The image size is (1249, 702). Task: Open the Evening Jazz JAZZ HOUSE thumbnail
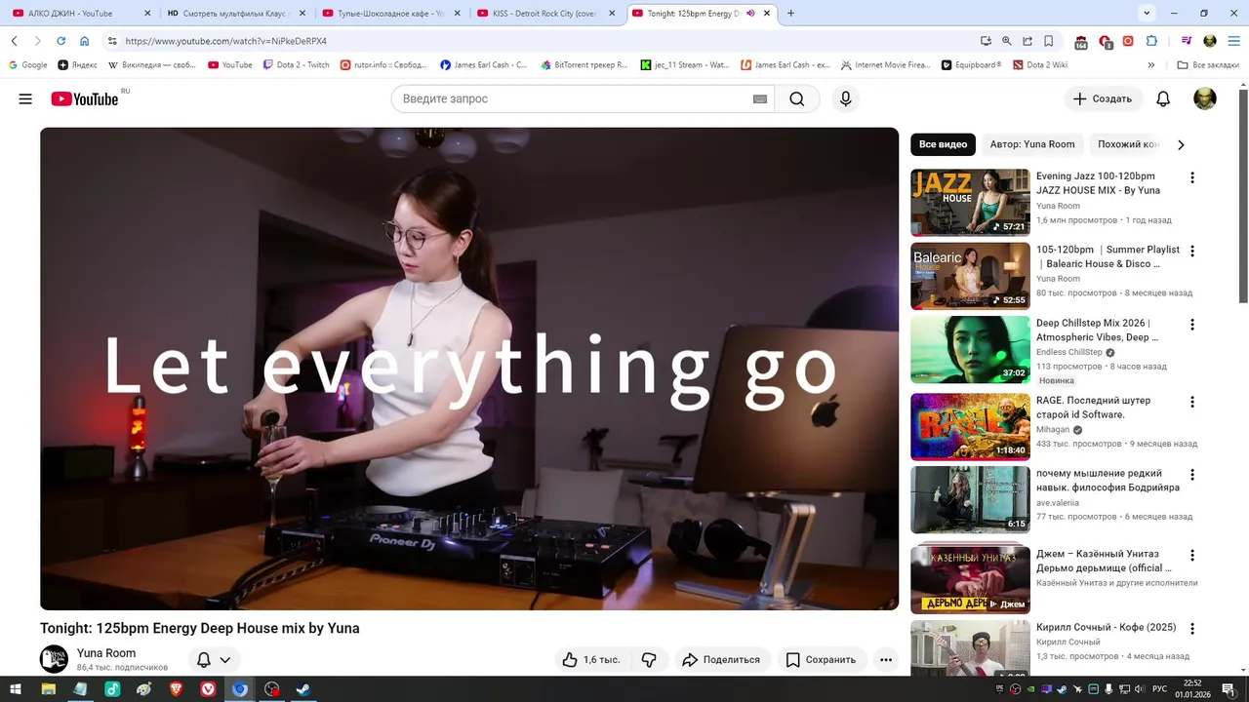click(x=970, y=203)
